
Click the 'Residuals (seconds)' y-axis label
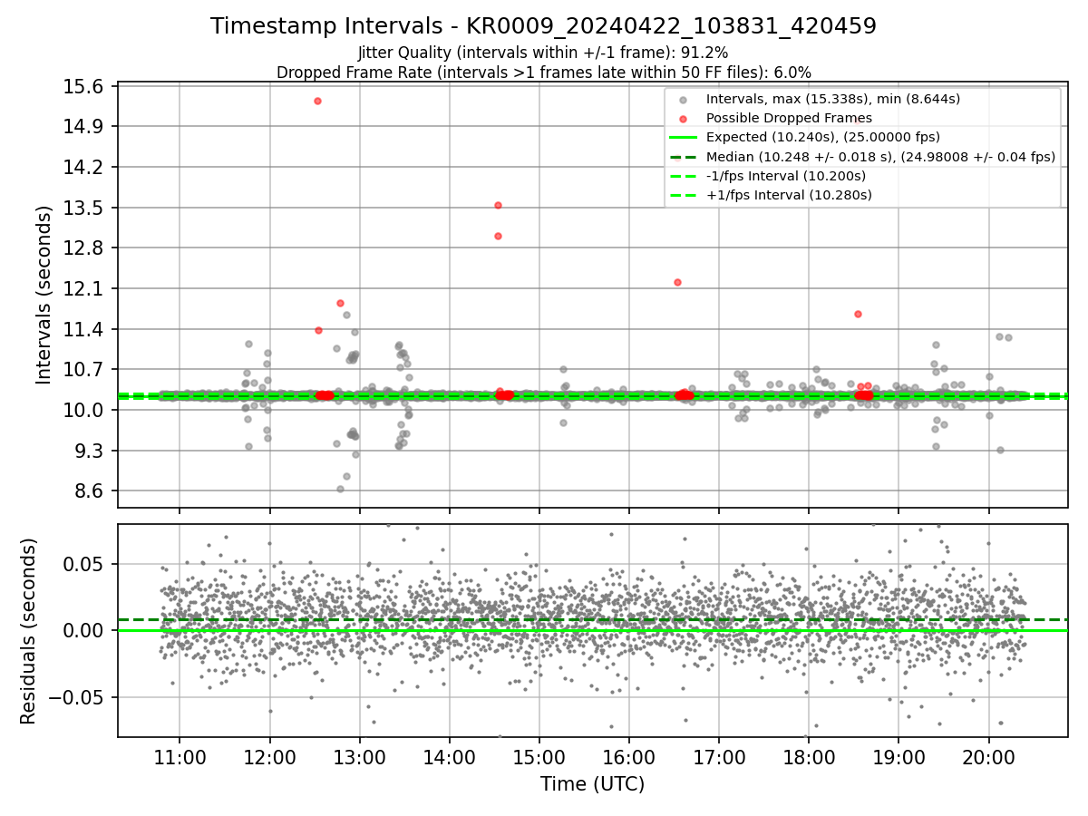[x=28, y=631]
